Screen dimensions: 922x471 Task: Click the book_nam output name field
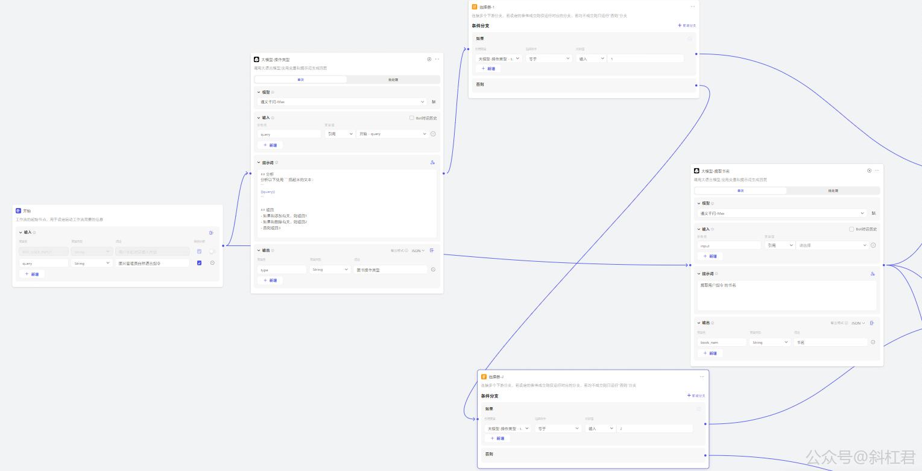click(x=722, y=342)
